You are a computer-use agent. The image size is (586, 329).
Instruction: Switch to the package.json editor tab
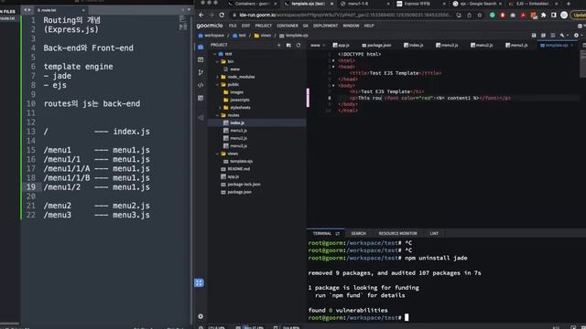pos(376,45)
